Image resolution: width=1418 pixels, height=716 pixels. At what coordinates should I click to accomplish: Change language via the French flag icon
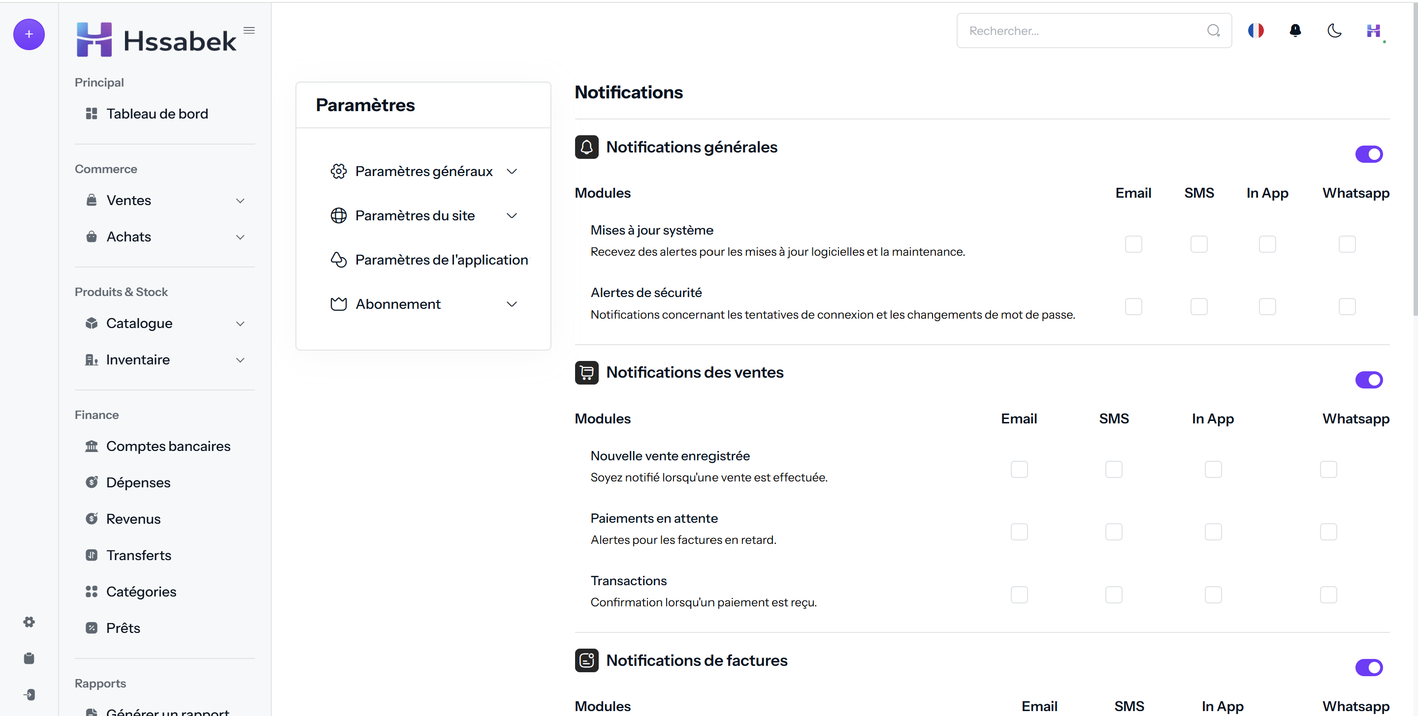click(x=1256, y=30)
